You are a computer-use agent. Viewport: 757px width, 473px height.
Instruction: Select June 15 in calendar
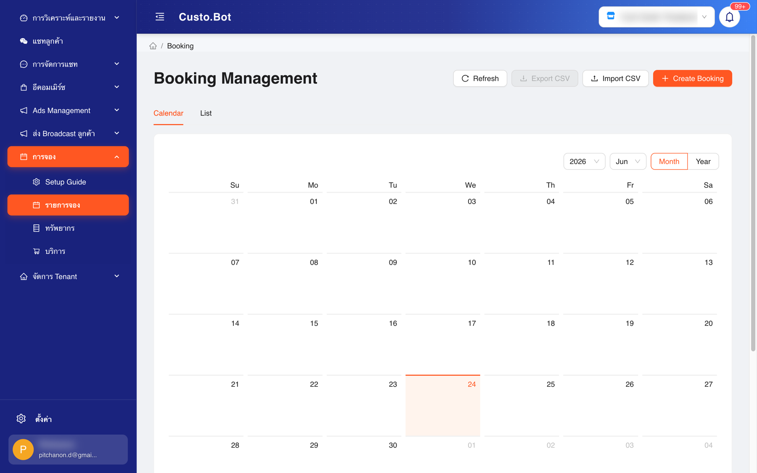click(x=285, y=344)
